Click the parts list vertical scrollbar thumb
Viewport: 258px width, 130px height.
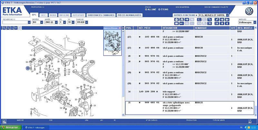tap(255, 109)
